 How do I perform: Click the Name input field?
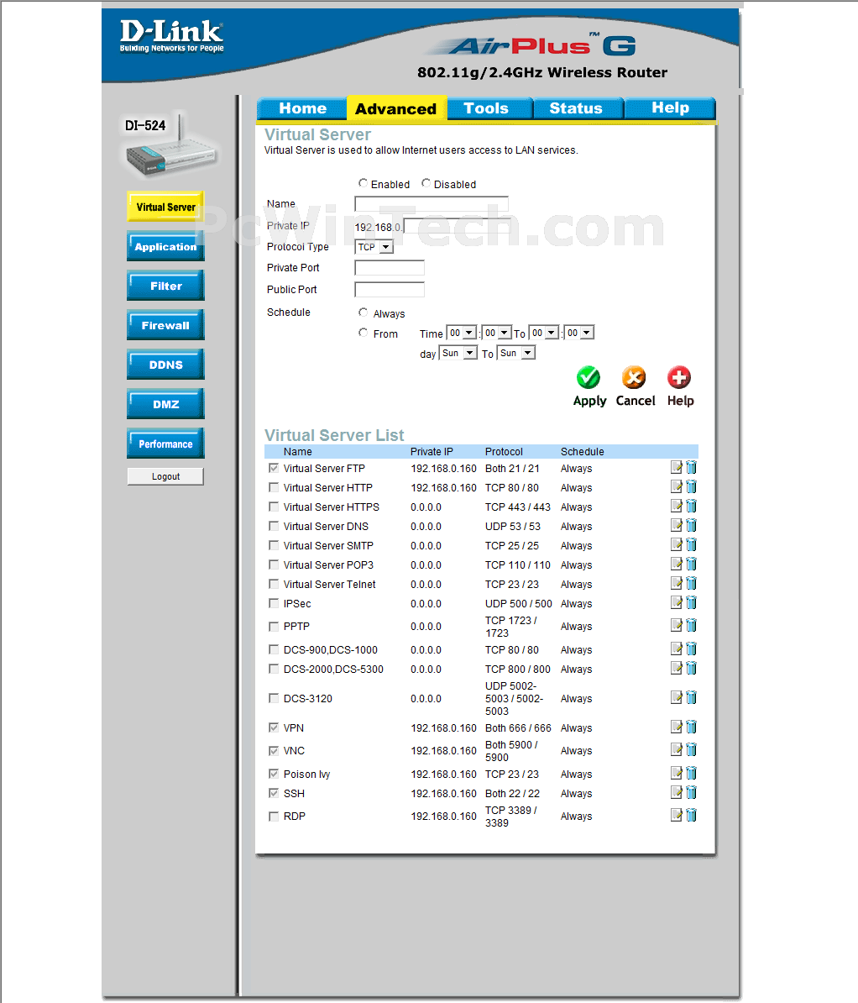[x=432, y=204]
